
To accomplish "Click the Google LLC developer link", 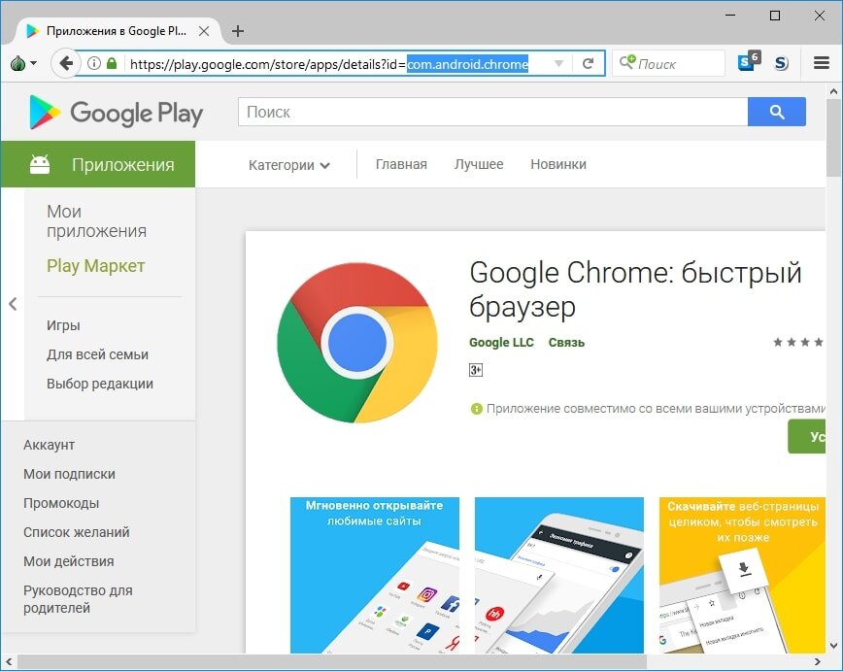I will [501, 343].
